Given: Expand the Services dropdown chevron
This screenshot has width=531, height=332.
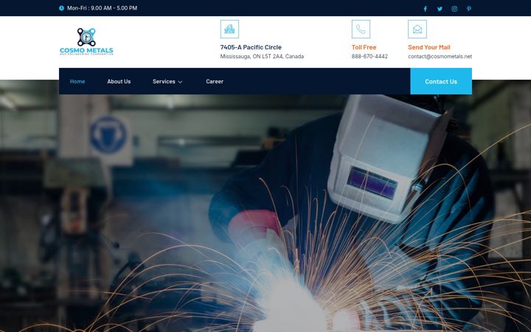Looking at the screenshot, I should pyautogui.click(x=180, y=82).
